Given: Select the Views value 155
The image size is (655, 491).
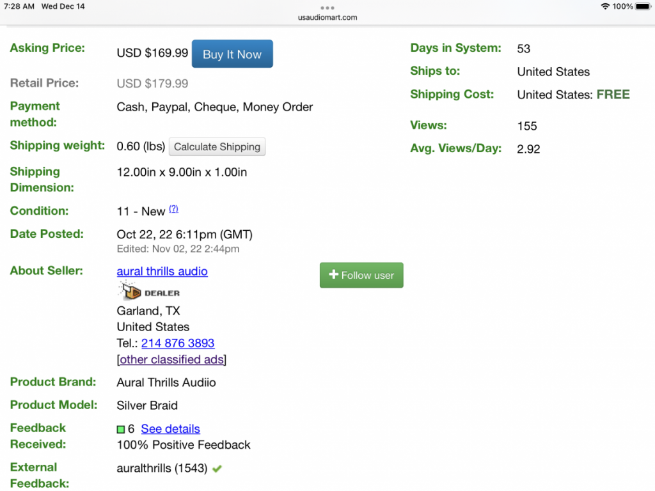Looking at the screenshot, I should coord(527,126).
